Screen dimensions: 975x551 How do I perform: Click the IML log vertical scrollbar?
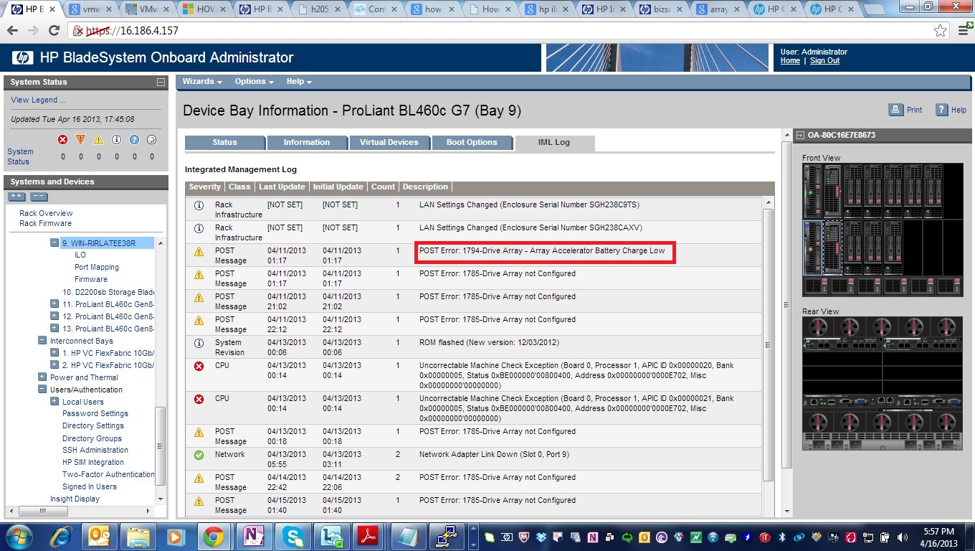[x=768, y=345]
